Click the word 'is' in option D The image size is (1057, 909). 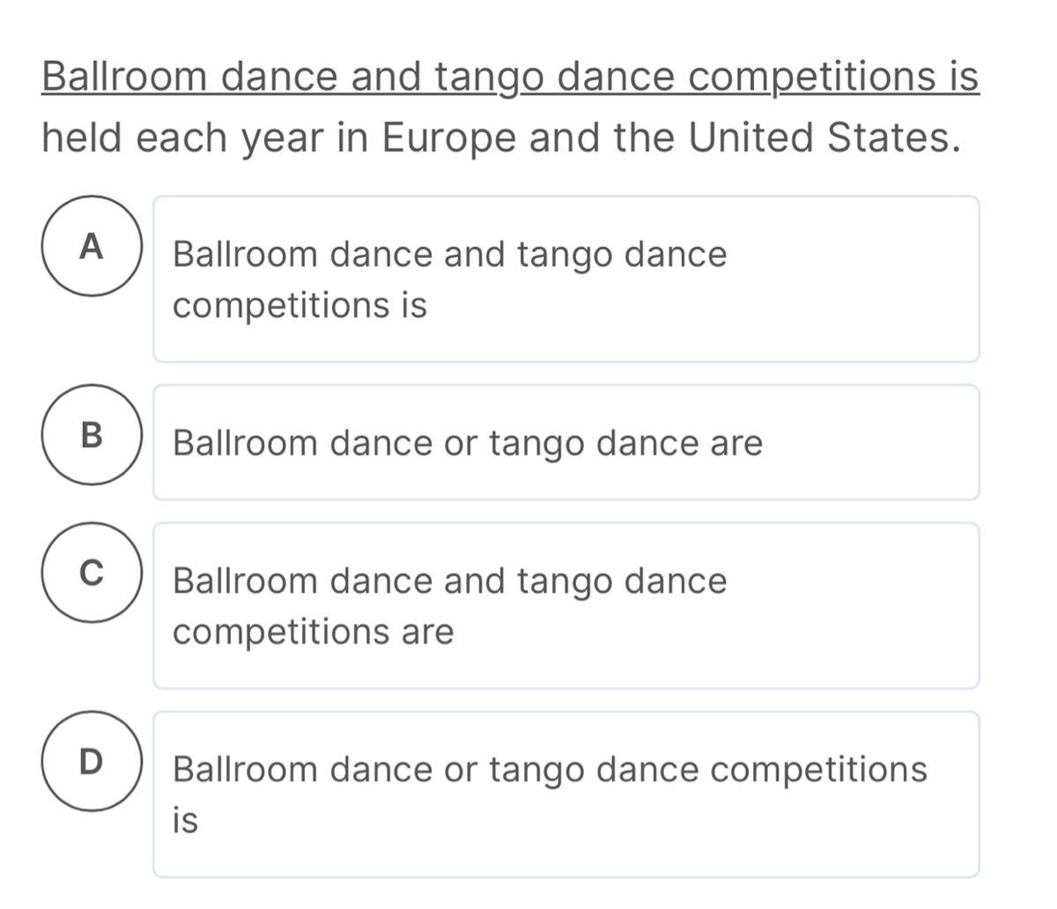[185, 820]
